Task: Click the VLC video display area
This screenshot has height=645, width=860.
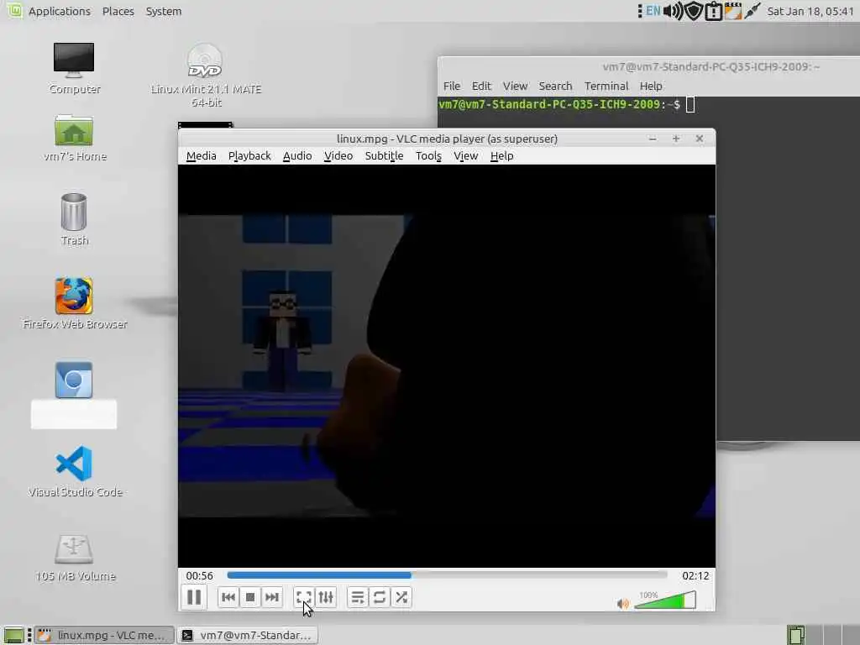Action: [447, 366]
